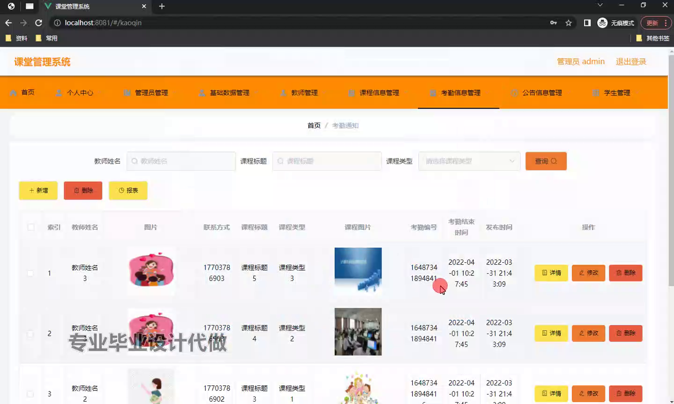Screen dimensions: 674x404
Task: Open the tab search chevron in title bar
Action: click(600, 5)
